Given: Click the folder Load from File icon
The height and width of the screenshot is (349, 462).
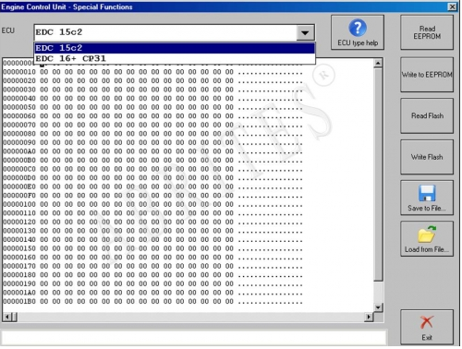Looking at the screenshot, I should pos(427,235).
